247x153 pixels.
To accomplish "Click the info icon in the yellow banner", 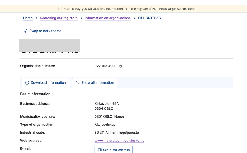I will pyautogui.click(x=60, y=8).
